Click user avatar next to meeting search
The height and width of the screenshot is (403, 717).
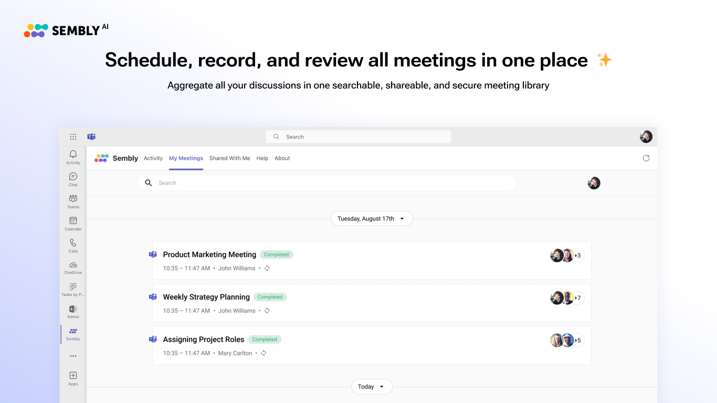(x=594, y=183)
